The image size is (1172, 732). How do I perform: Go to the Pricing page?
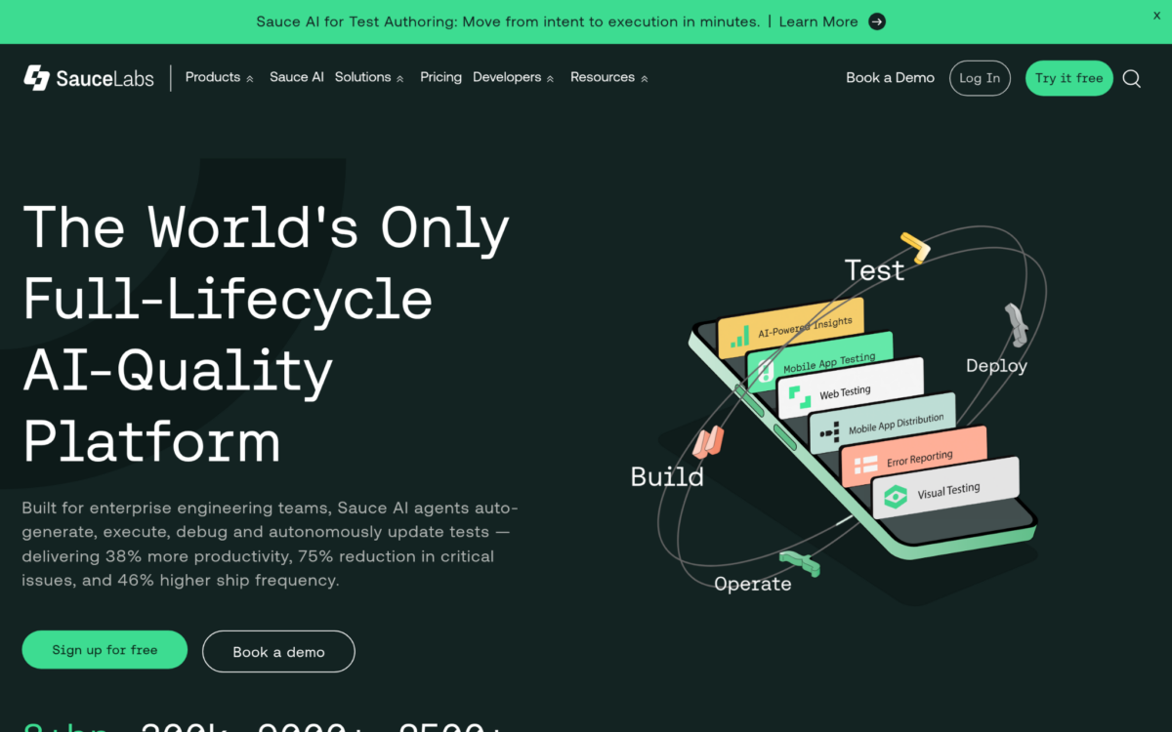point(441,77)
